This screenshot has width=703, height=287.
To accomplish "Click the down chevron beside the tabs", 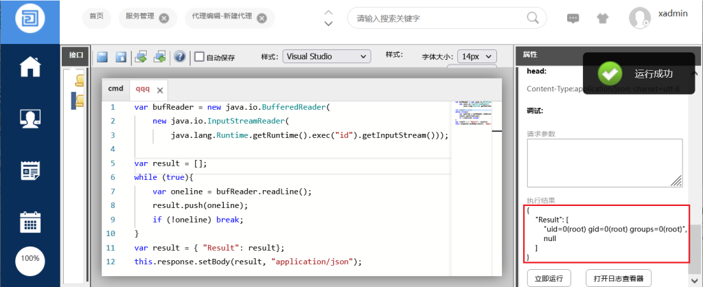I will tap(329, 23).
